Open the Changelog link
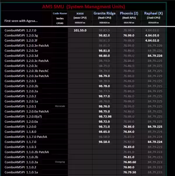 tap(60, 162)
